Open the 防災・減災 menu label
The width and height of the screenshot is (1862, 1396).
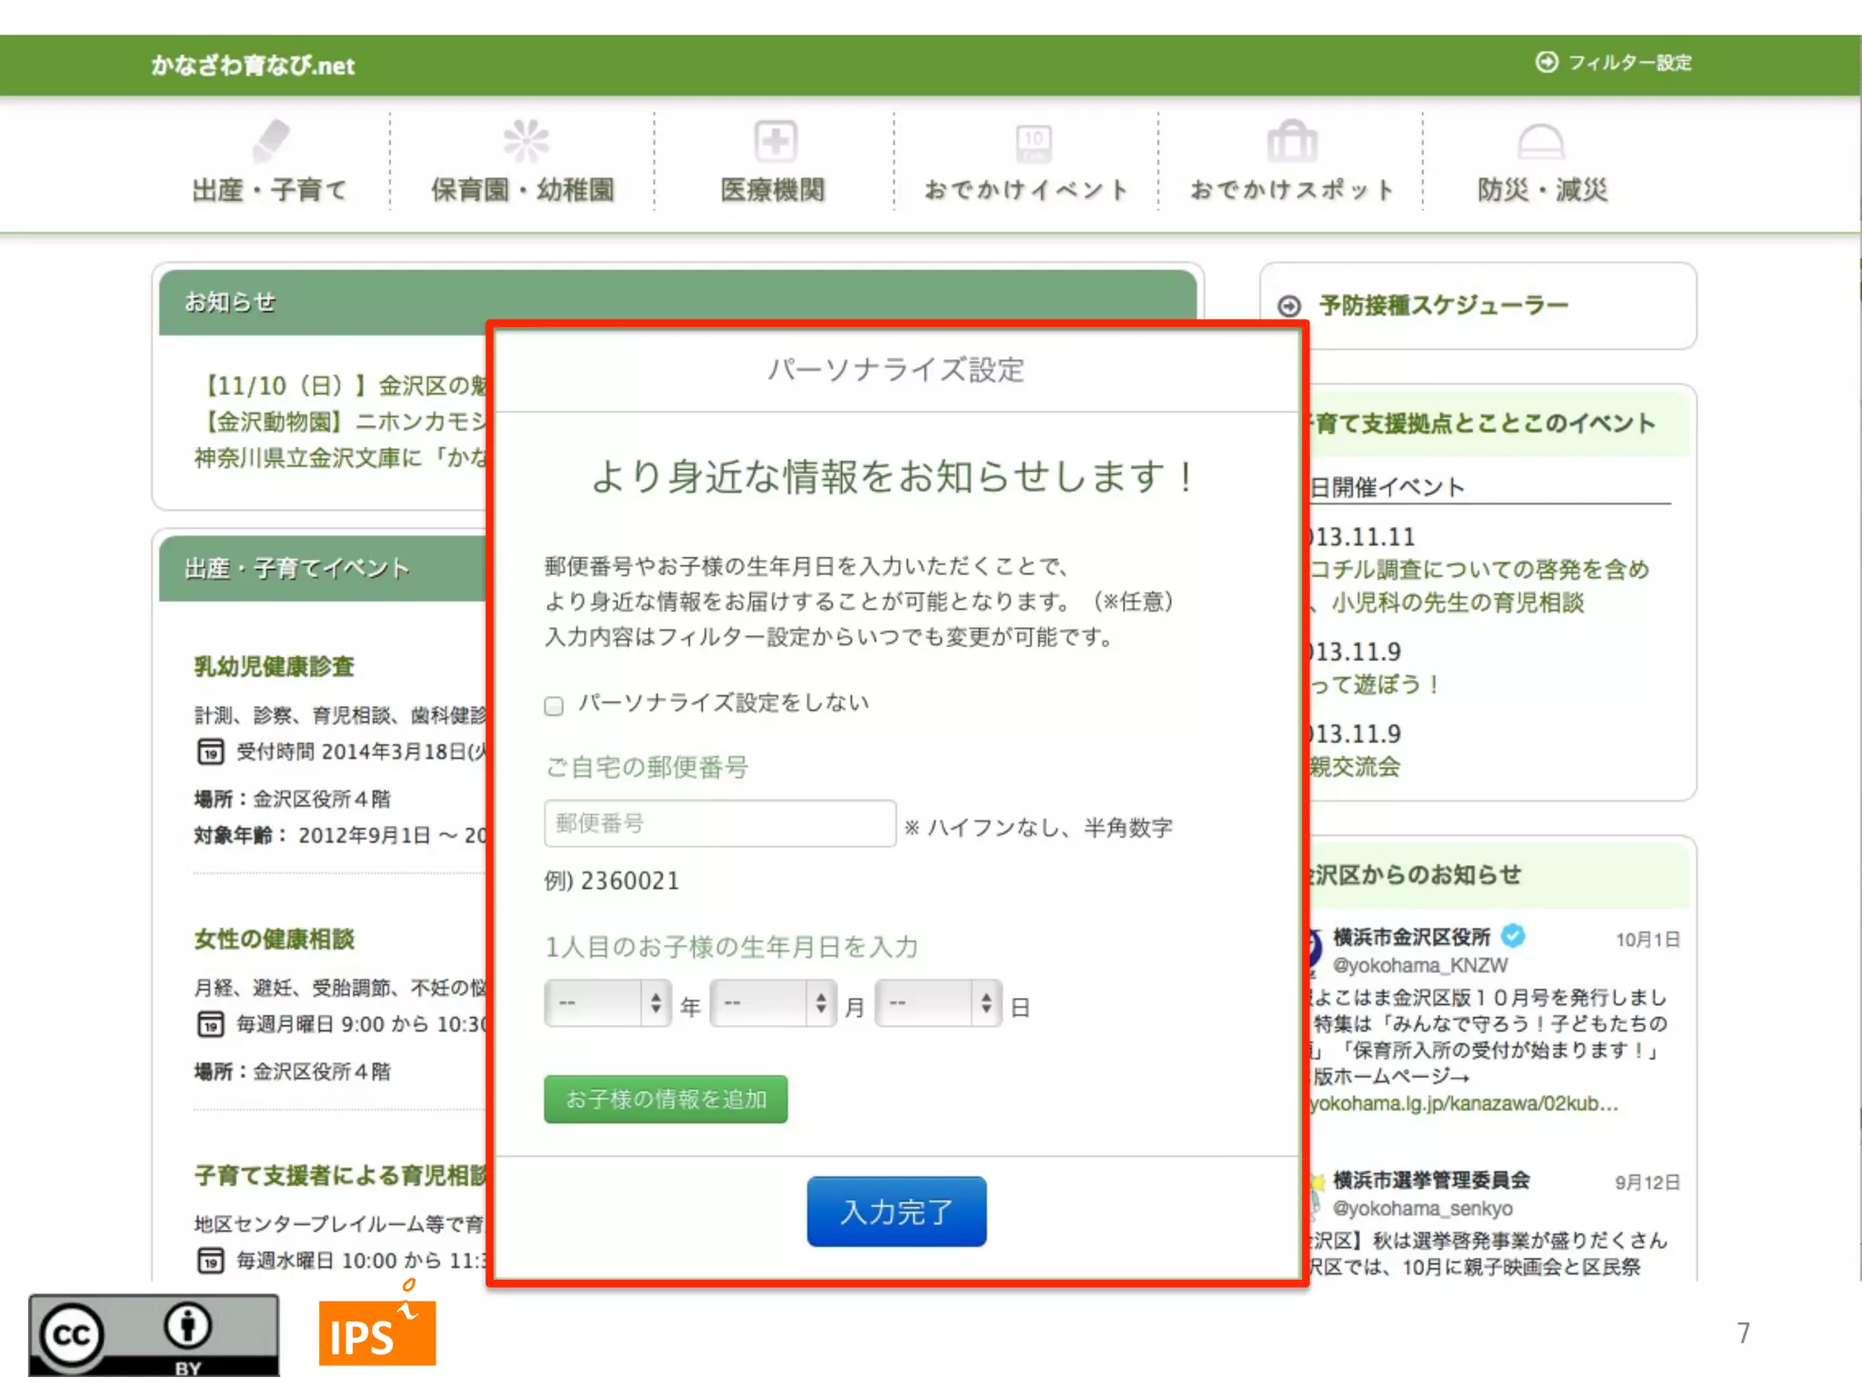click(1542, 190)
